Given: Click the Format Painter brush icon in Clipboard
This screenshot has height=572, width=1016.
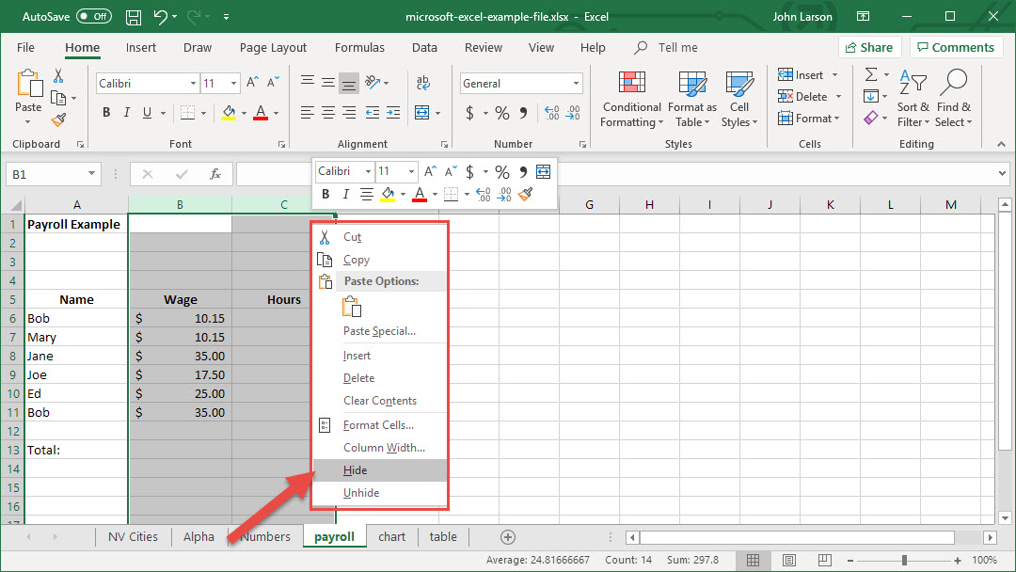Looking at the screenshot, I should (x=58, y=119).
